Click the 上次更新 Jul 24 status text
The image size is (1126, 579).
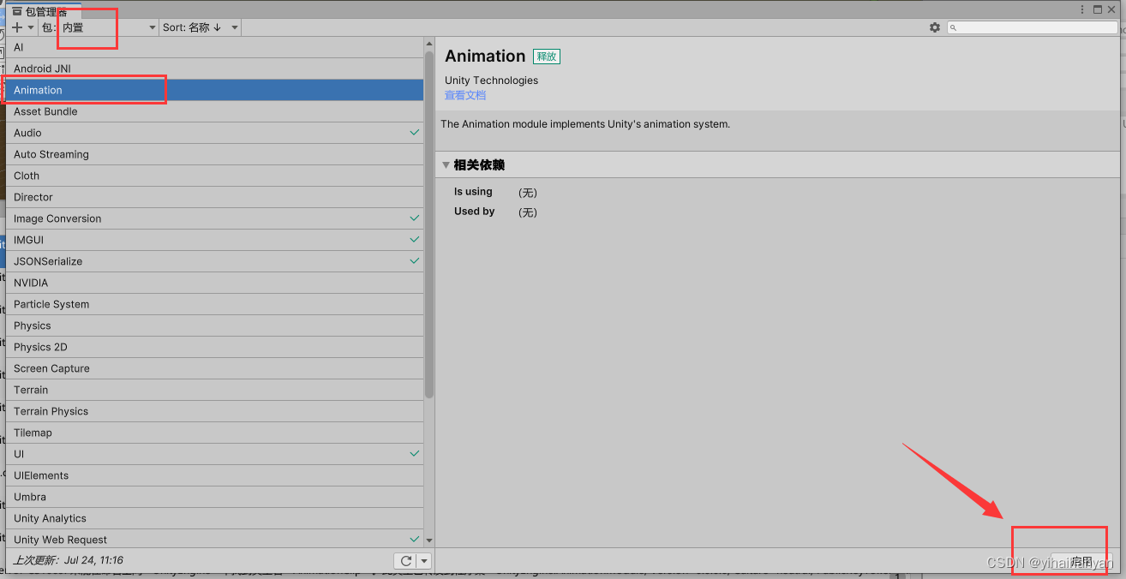(68, 560)
